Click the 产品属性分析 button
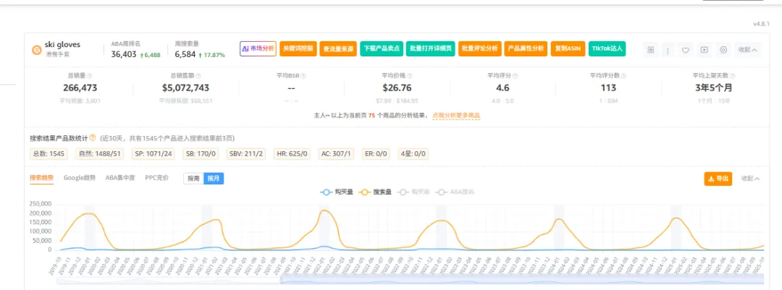 tap(526, 49)
